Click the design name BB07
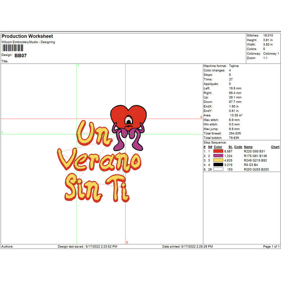 [21, 55]
